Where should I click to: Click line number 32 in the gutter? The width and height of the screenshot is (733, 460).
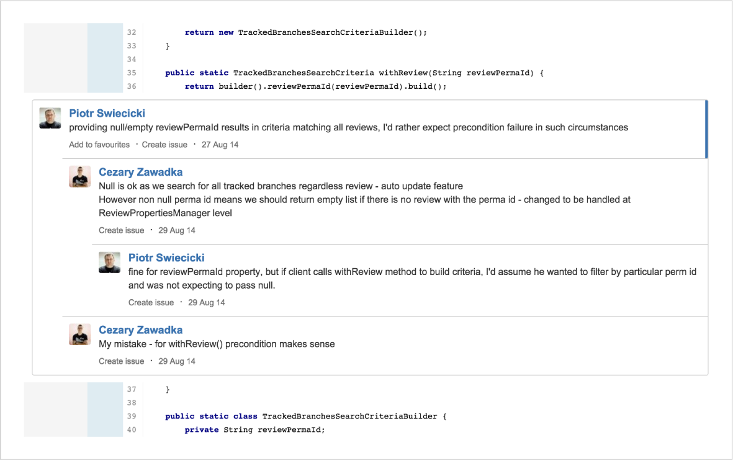[131, 32]
